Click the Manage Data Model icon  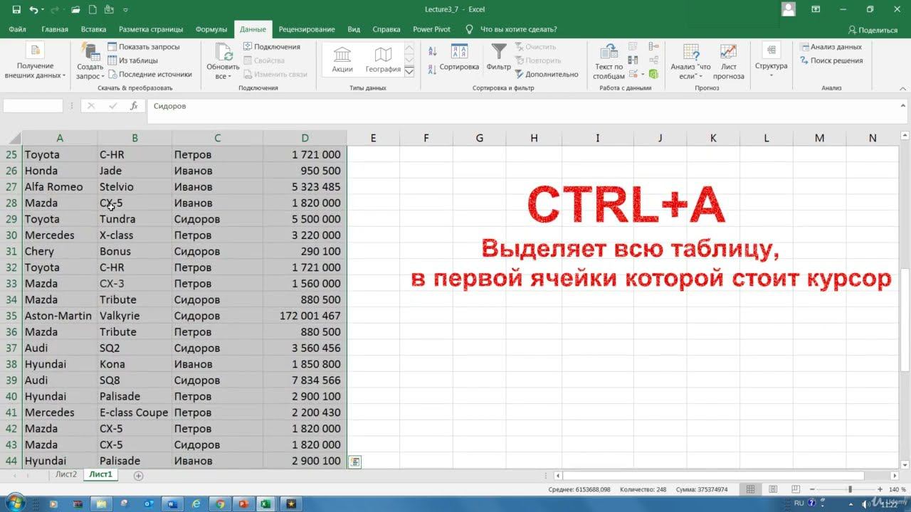tap(653, 74)
